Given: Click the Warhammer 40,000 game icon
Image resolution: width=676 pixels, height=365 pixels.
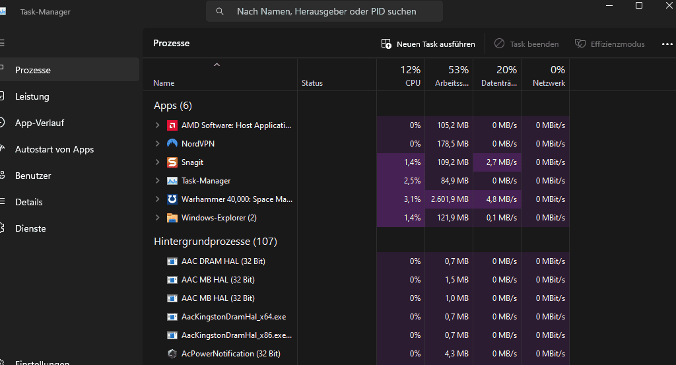Looking at the screenshot, I should tap(172, 199).
